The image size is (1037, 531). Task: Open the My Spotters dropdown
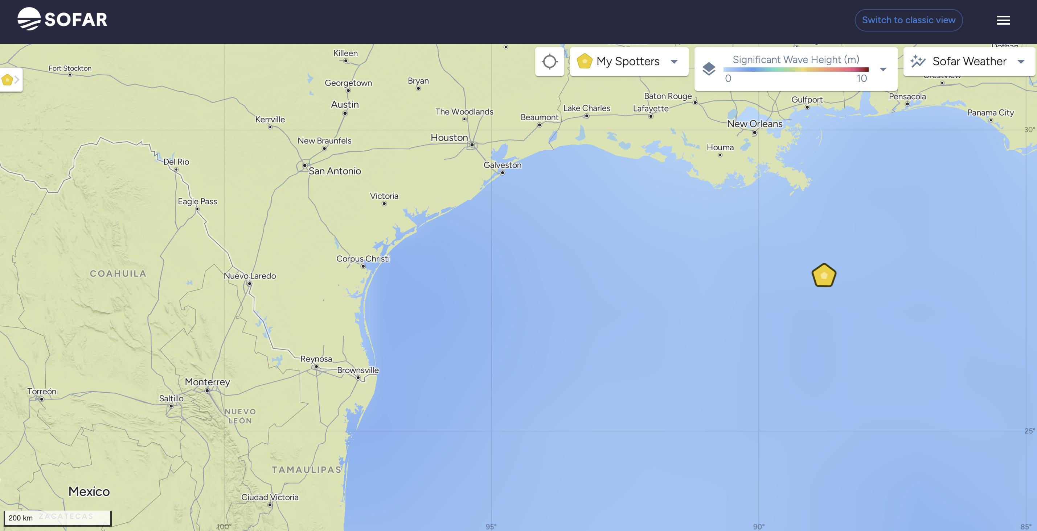pos(674,62)
